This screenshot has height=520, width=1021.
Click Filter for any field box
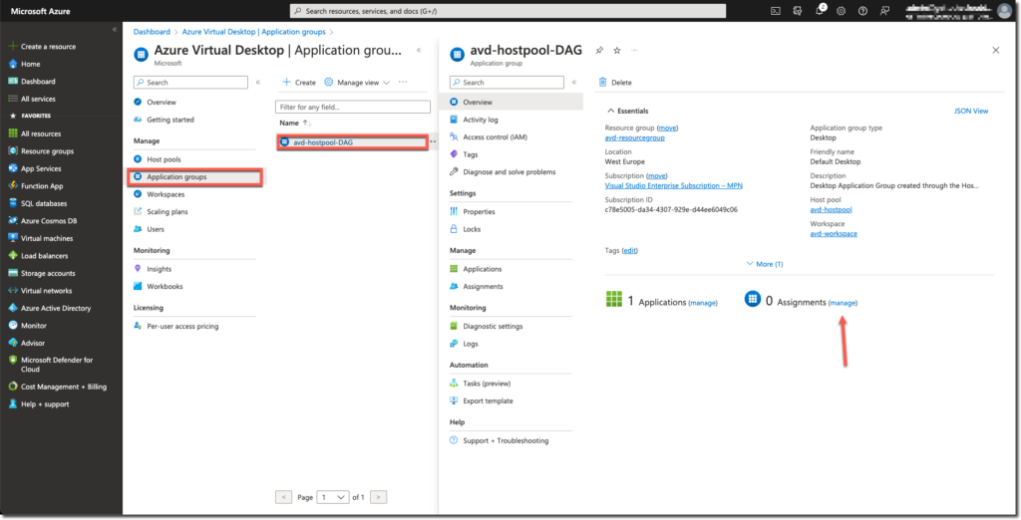pos(353,107)
